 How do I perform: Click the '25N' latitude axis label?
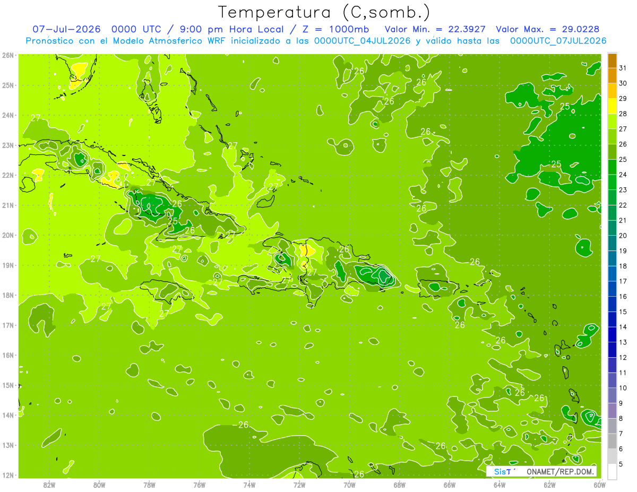(x=8, y=85)
